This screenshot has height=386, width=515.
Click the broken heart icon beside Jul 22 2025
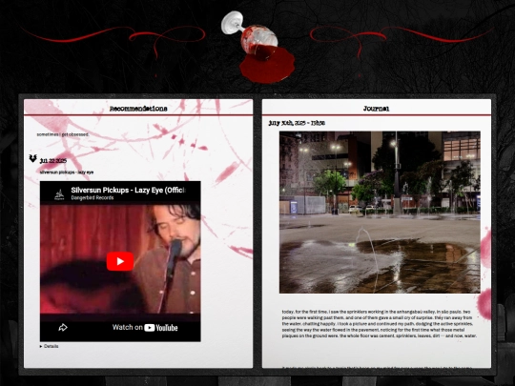pos(32,158)
